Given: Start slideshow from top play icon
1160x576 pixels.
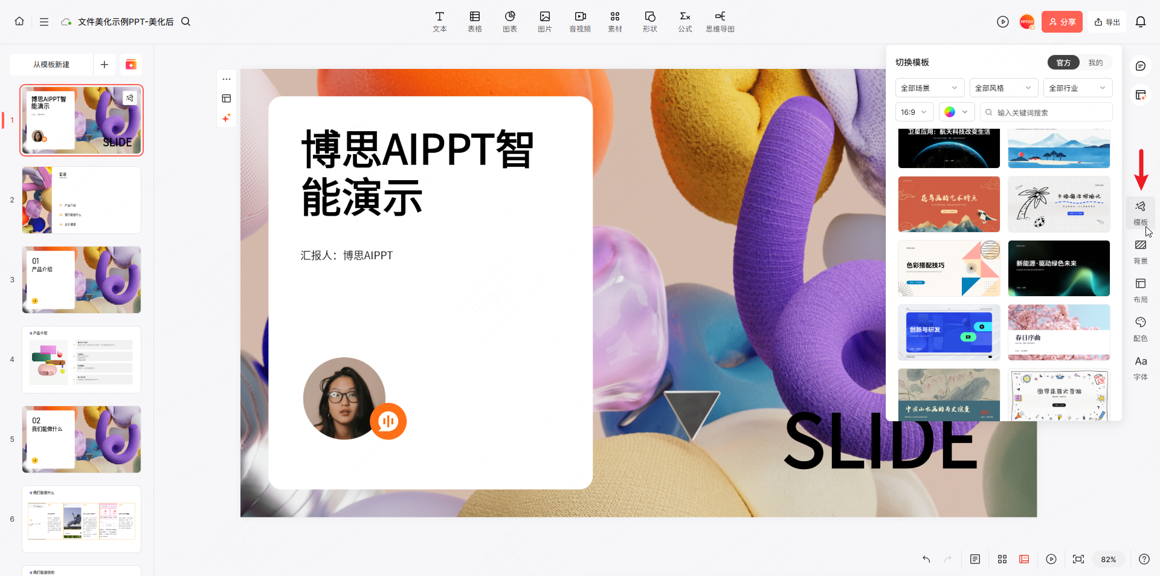Looking at the screenshot, I should (1003, 22).
